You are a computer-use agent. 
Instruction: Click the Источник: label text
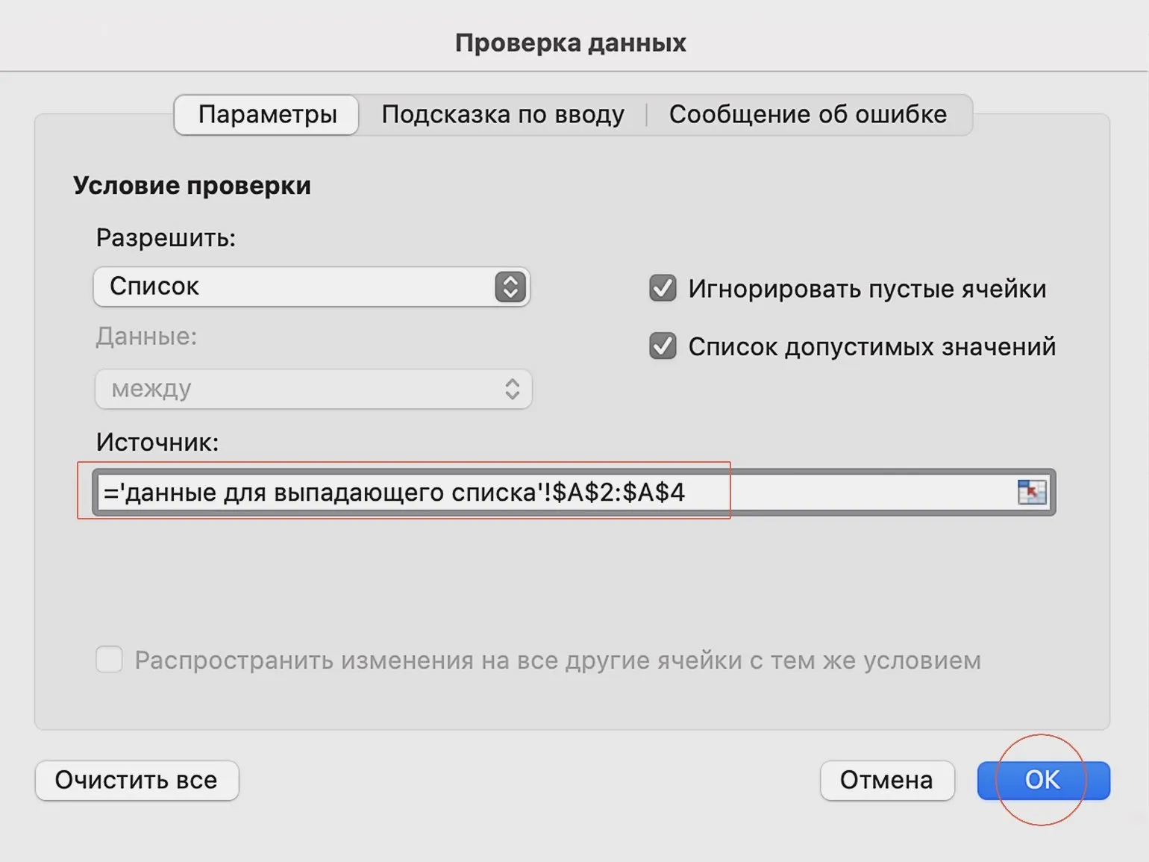click(157, 442)
